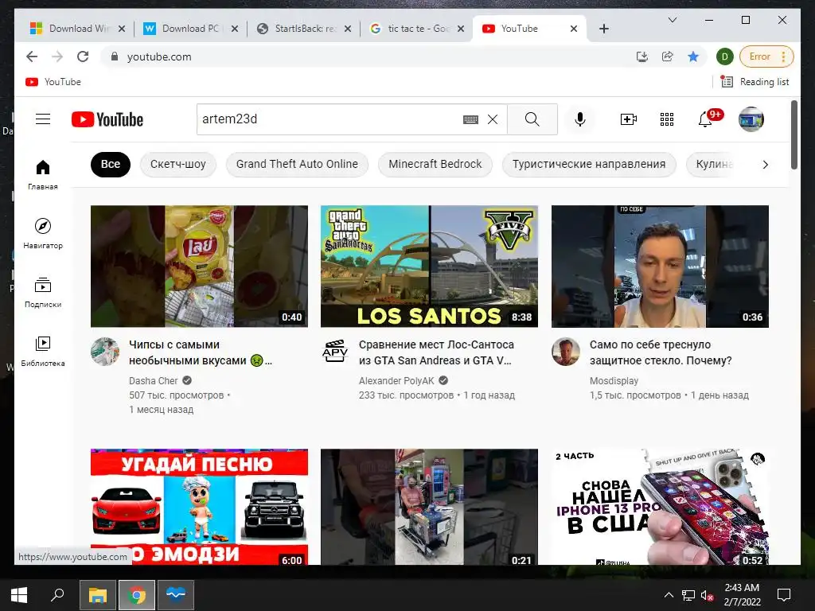The height and width of the screenshot is (611, 815).
Task: Open Chrome tab search chevron
Action: (672, 20)
